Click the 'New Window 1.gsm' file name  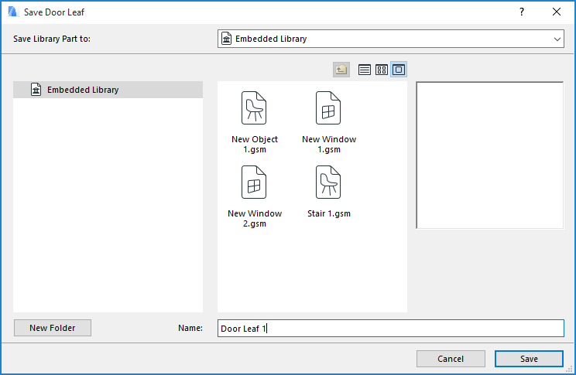329,145
